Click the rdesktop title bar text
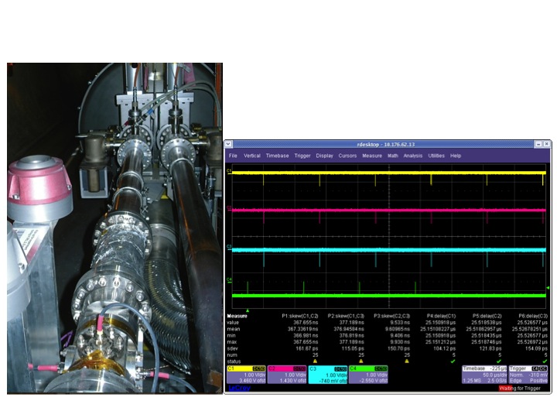Screen dimensions: 557x418 click(x=386, y=144)
